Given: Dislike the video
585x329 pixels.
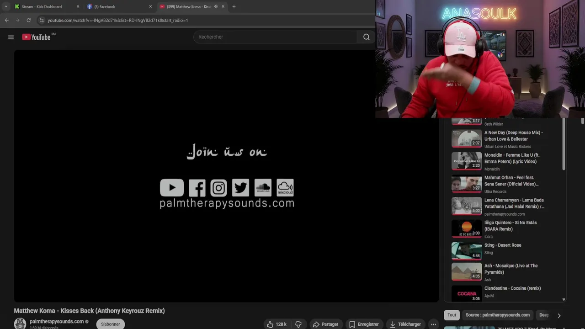Looking at the screenshot, I should [x=298, y=324].
